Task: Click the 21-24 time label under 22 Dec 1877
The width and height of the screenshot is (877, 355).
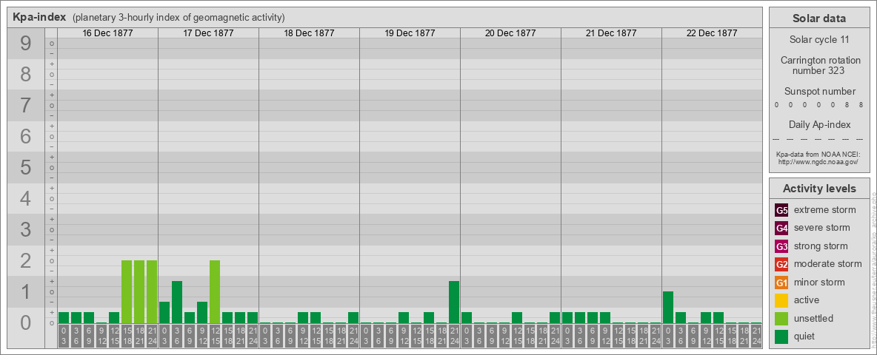Action: click(756, 337)
